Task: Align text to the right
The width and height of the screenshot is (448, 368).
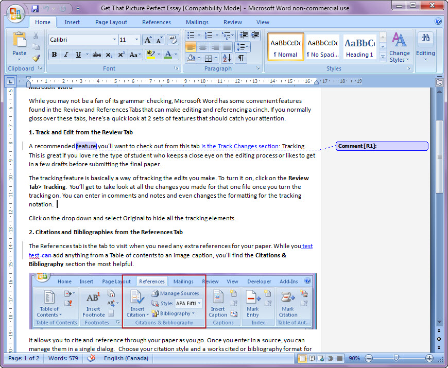Action: pyautogui.click(x=215, y=46)
